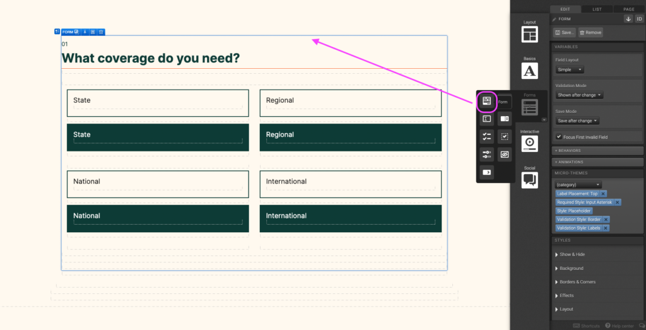Click the pin icon on the form toolbar
Viewport: 646px width, 330px height.
point(85,32)
